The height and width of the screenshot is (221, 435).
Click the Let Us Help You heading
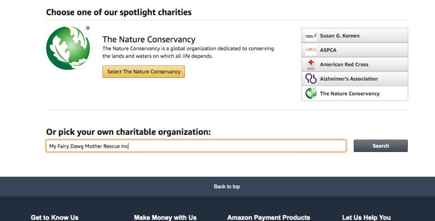point(367,218)
